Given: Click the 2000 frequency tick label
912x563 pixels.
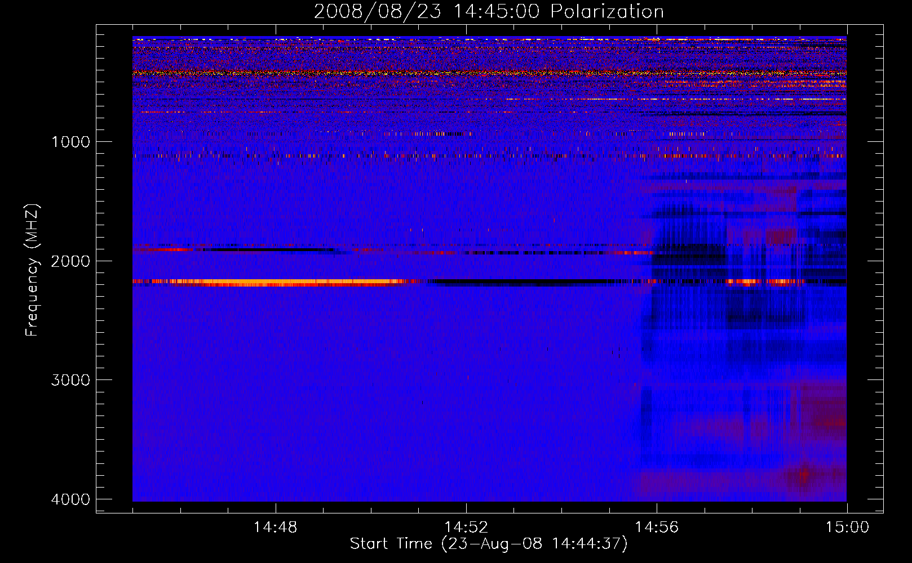Looking at the screenshot, I should 70,261.
